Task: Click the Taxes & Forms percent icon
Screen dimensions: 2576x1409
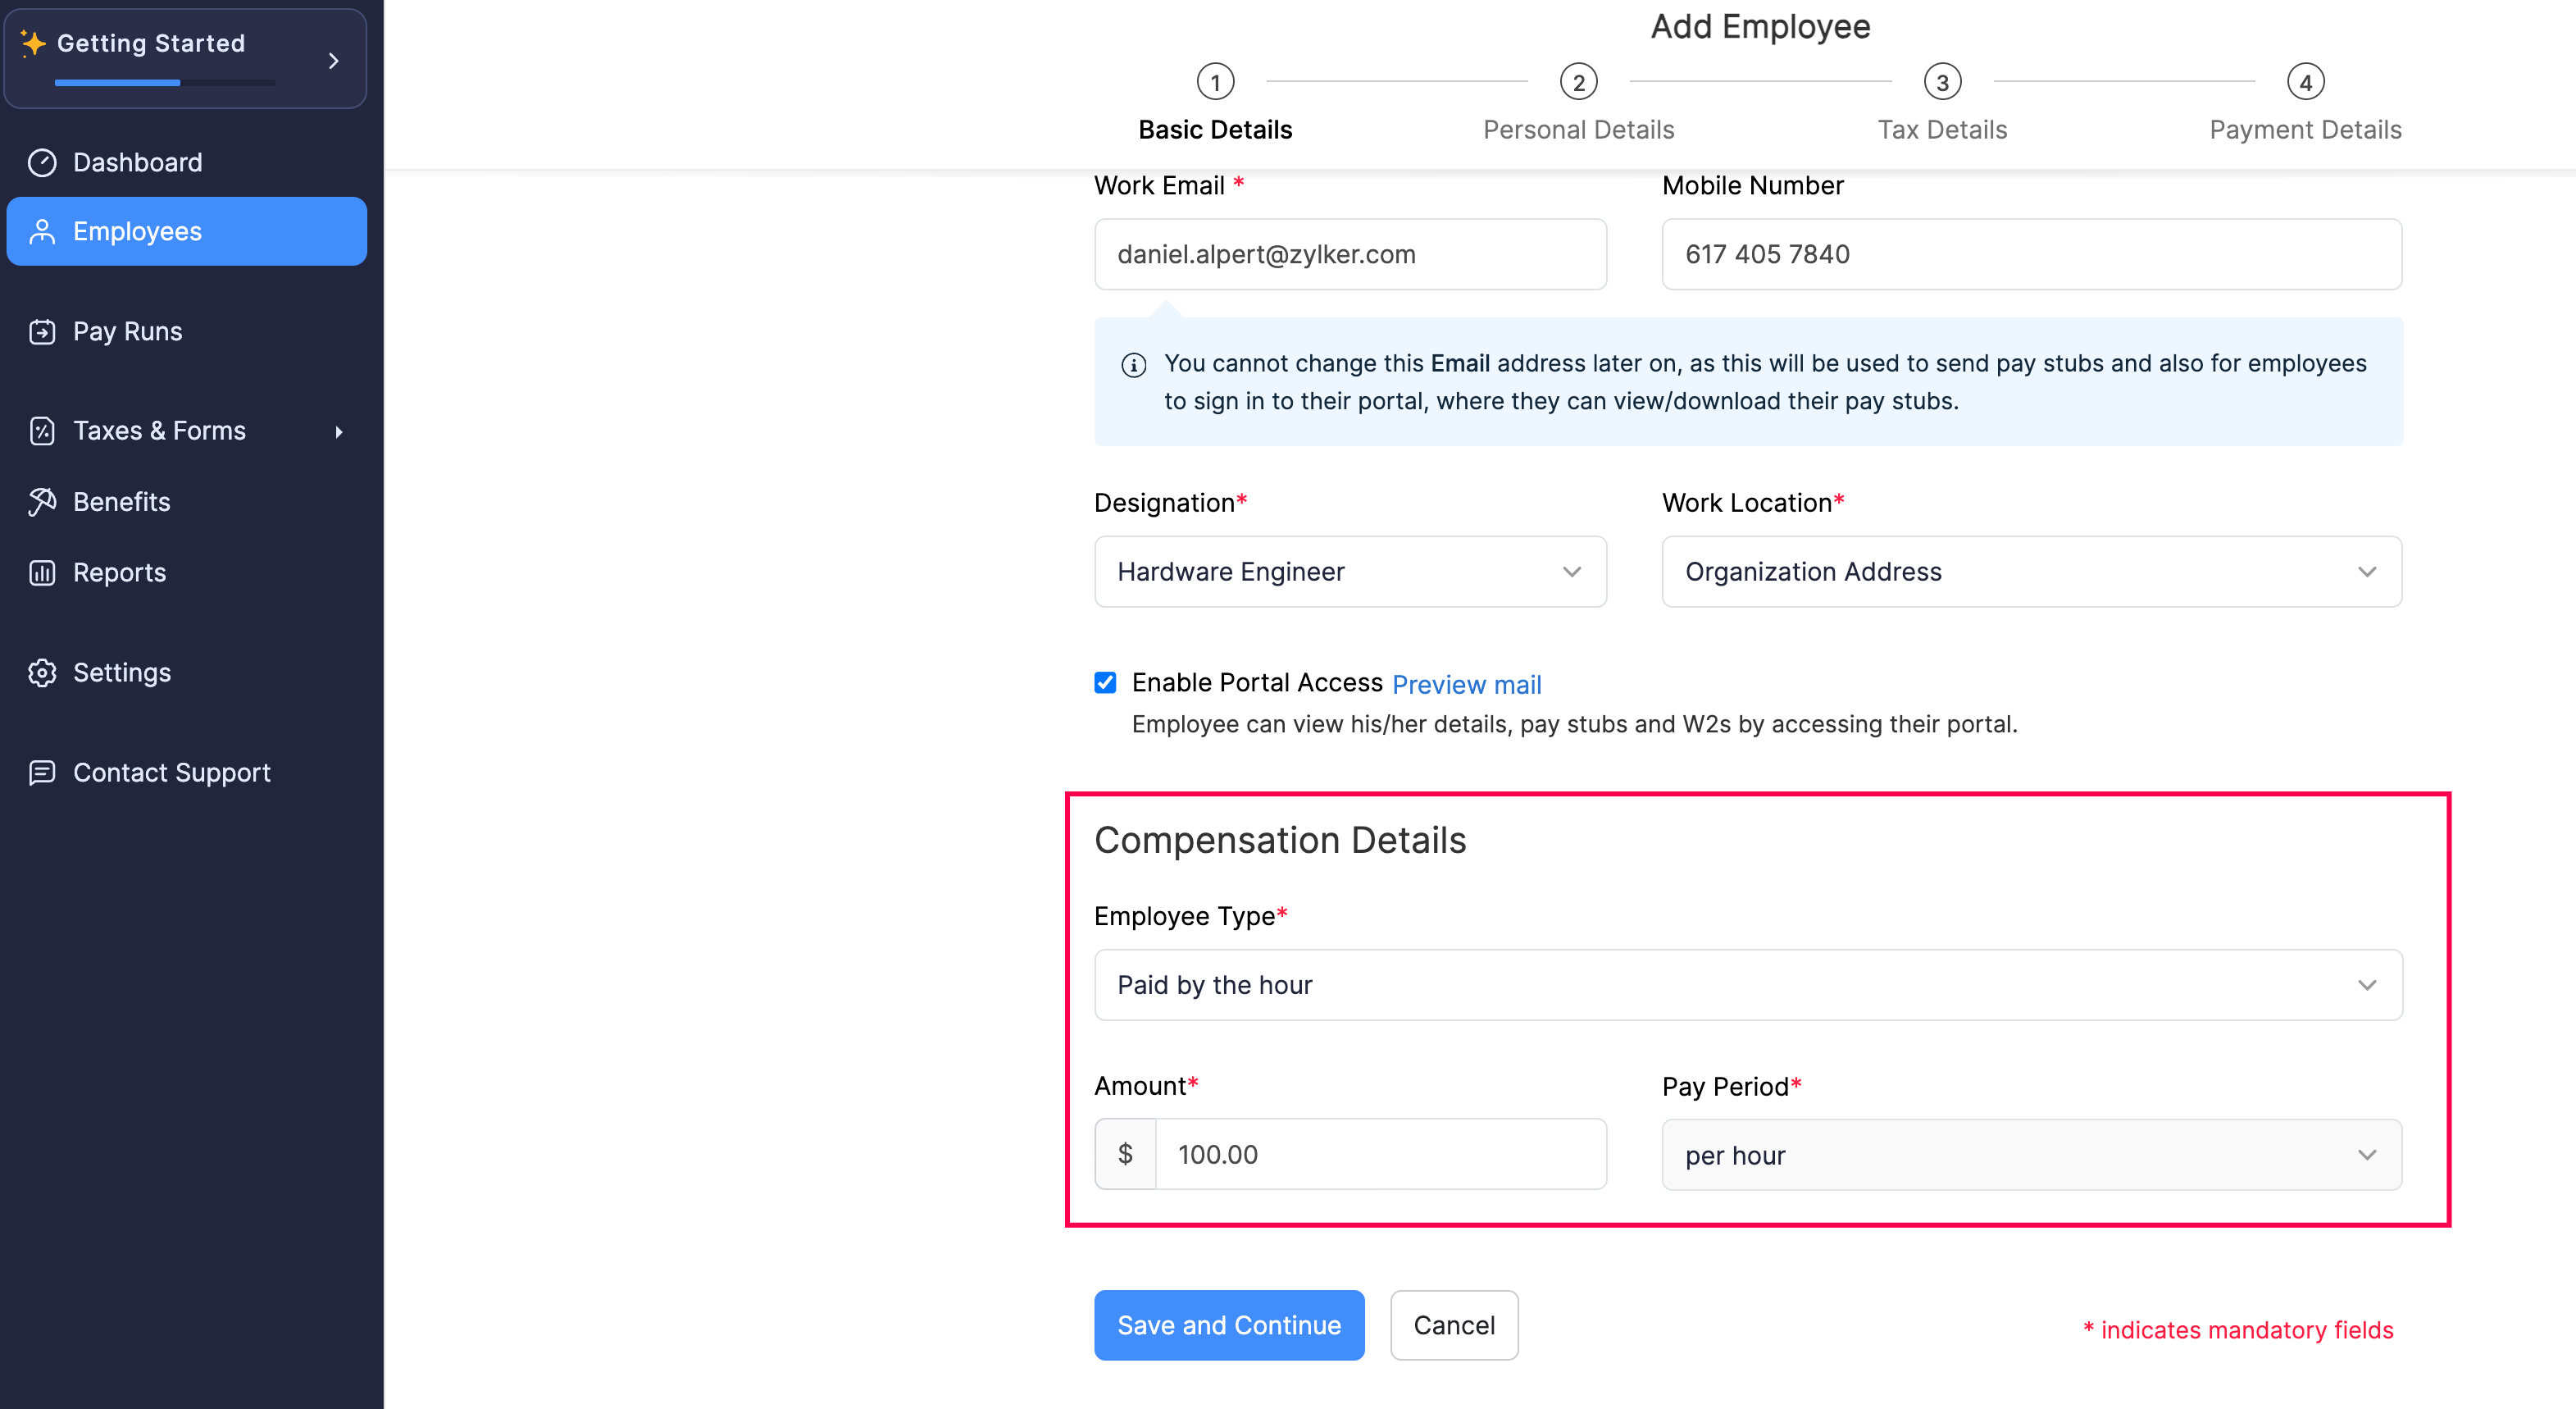Action: (x=42, y=431)
